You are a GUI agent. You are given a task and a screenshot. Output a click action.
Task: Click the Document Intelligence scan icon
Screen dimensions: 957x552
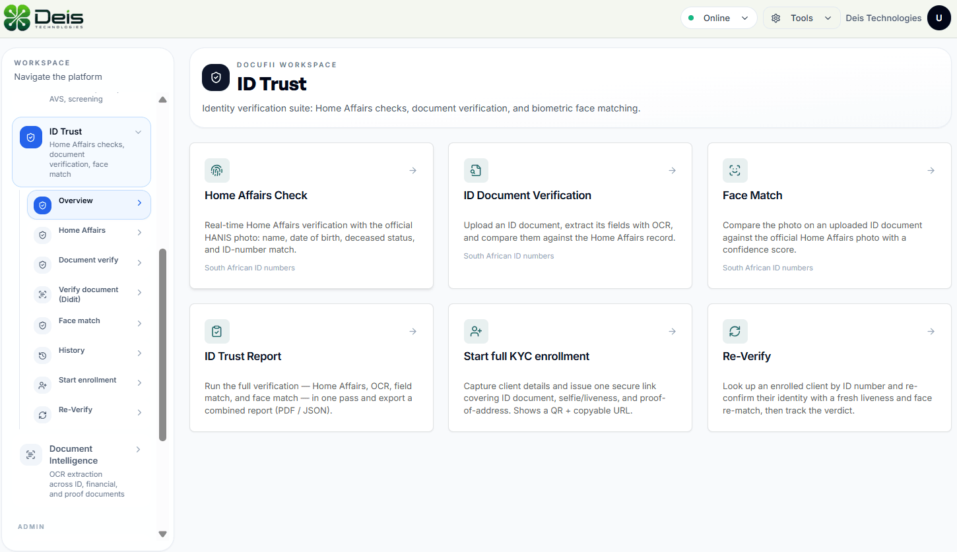pyautogui.click(x=31, y=454)
